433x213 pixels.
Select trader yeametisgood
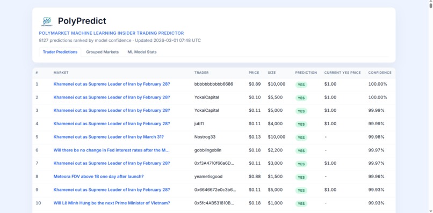coord(208,177)
